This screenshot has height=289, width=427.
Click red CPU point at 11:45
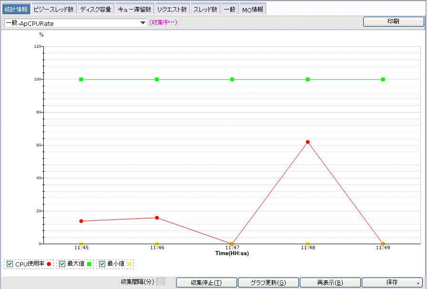click(x=81, y=221)
